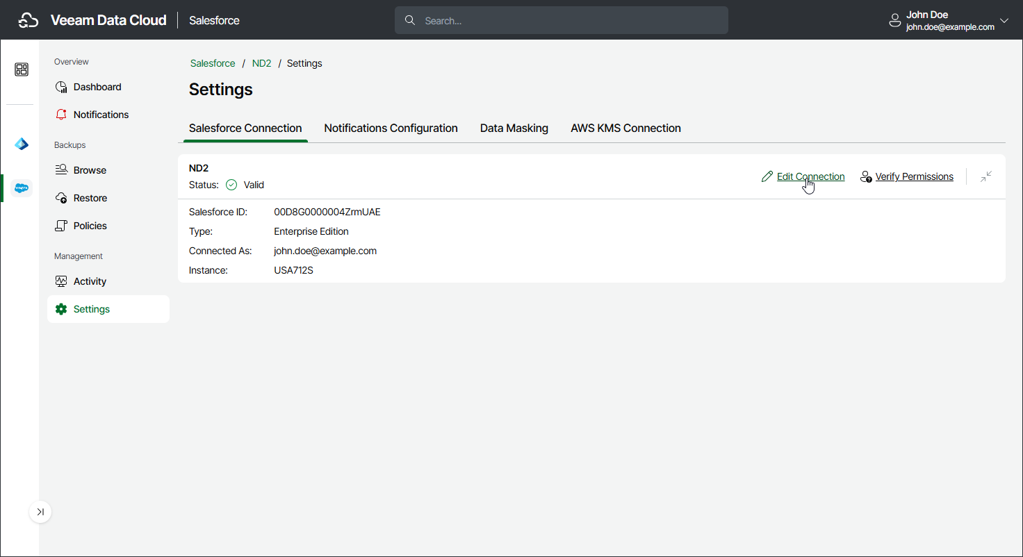Click the Settings page heading
Image resolution: width=1023 pixels, height=557 pixels.
pyautogui.click(x=221, y=90)
